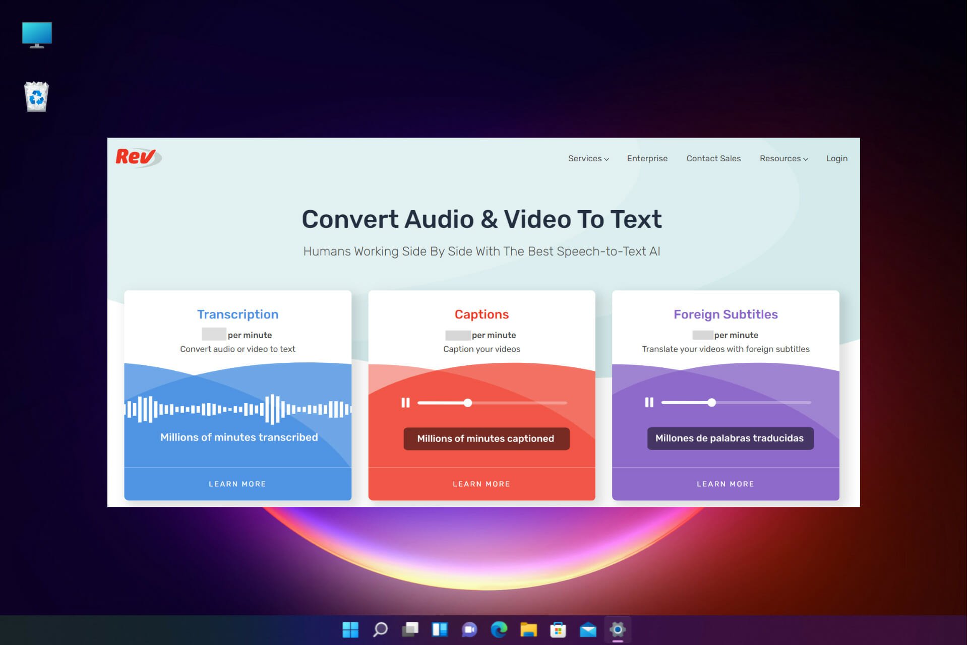This screenshot has width=968, height=645.
Task: Click 'Millions of minutes transcribed' text
Action: [239, 437]
